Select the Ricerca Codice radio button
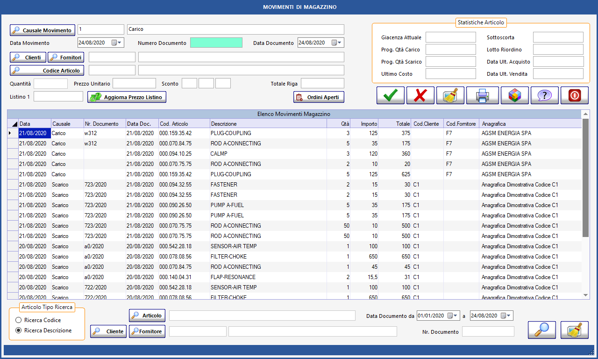 (19, 320)
